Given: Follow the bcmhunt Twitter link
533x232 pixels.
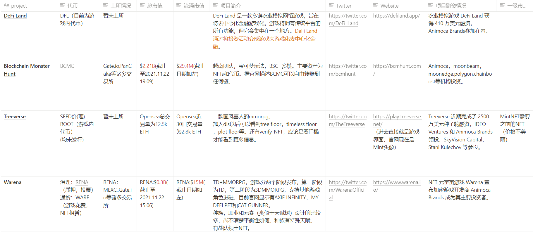Looking at the screenshot, I should 348,70.
